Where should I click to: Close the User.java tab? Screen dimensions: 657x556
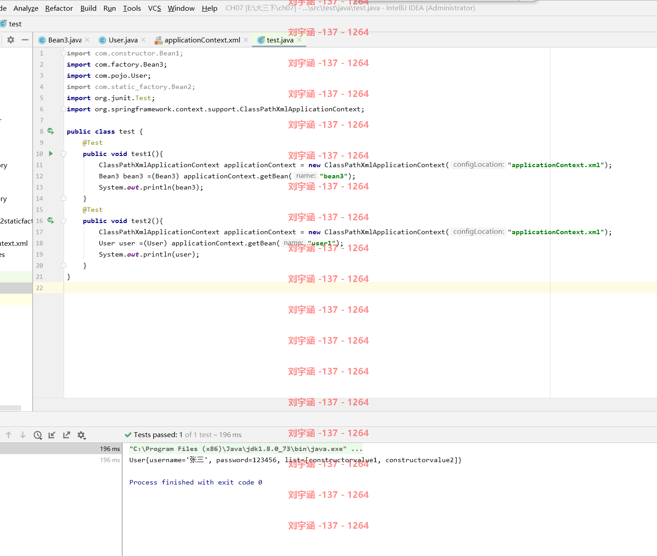pyautogui.click(x=143, y=40)
